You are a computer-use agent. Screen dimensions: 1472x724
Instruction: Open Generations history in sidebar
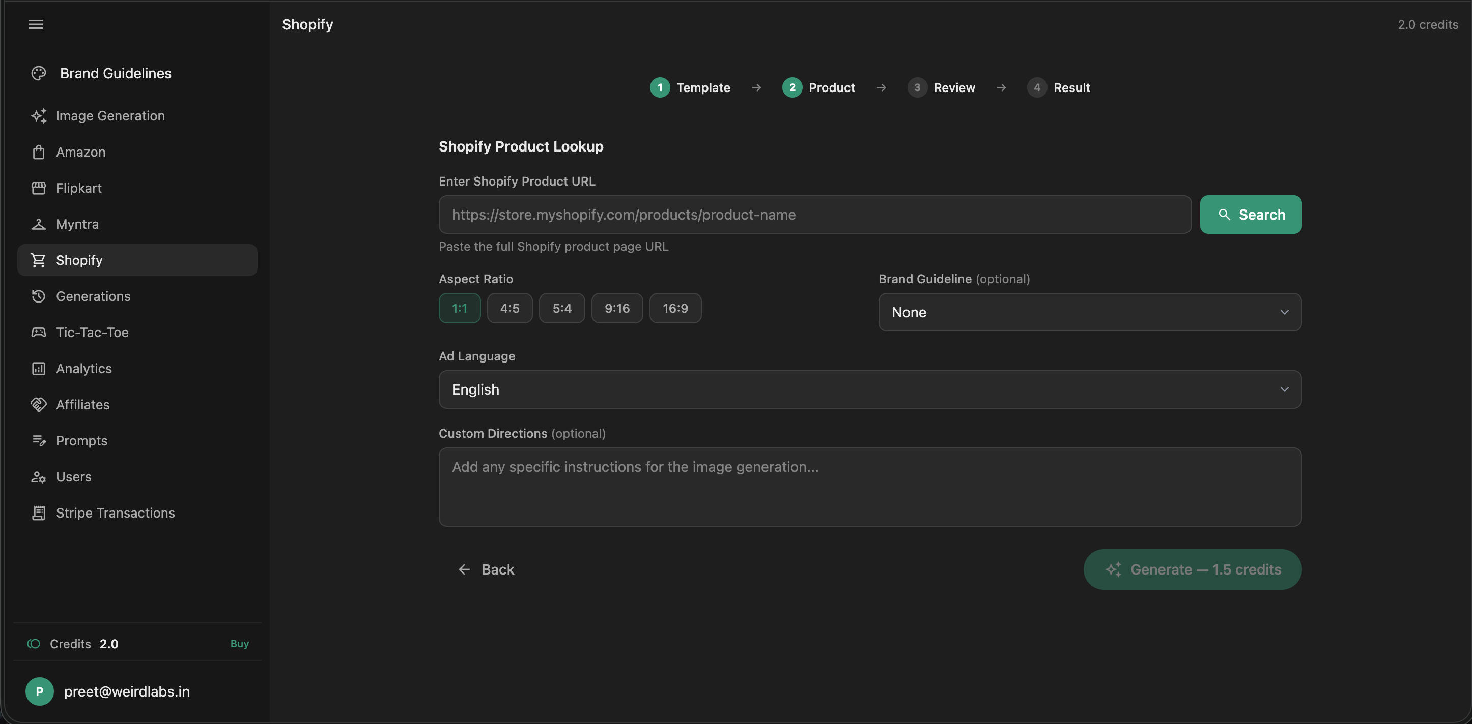pyautogui.click(x=93, y=296)
